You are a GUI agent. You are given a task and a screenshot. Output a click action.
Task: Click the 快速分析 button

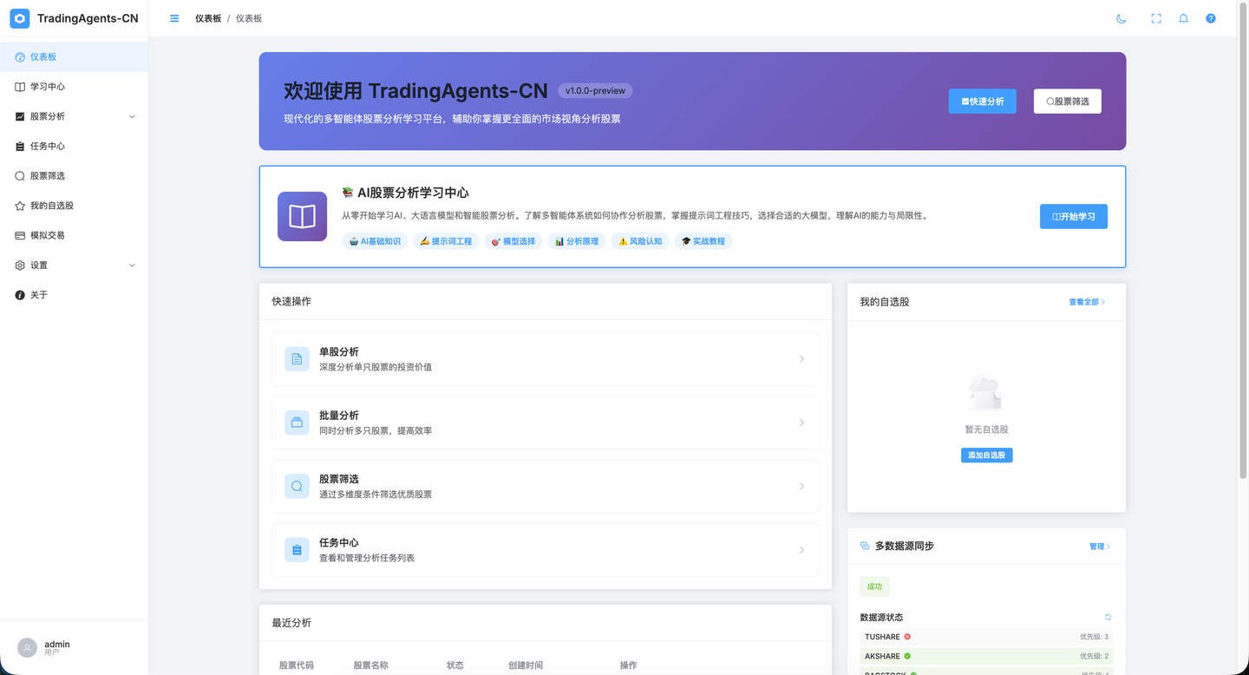(x=983, y=102)
